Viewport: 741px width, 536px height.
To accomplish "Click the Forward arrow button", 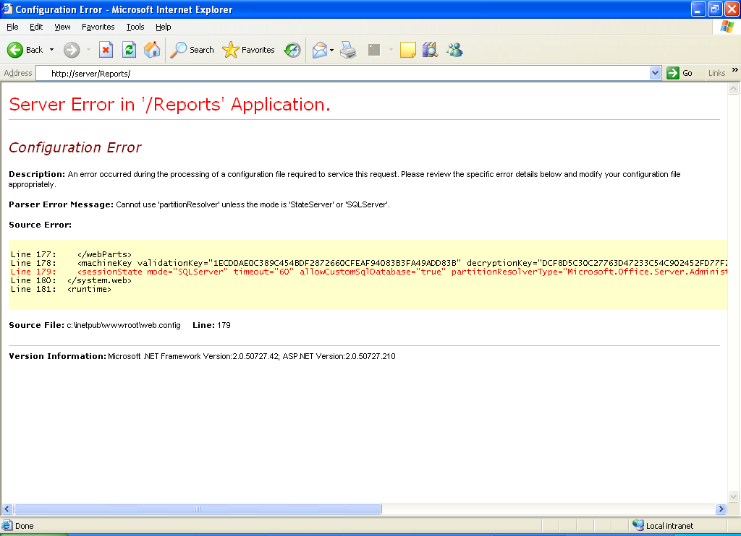I will click(72, 50).
